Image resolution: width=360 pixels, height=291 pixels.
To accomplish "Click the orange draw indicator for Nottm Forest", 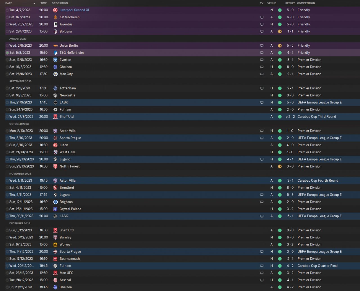I will pos(280,166).
